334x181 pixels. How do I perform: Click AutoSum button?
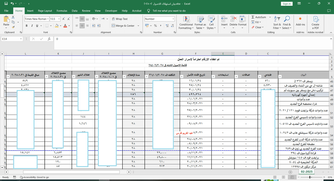click(x=259, y=17)
